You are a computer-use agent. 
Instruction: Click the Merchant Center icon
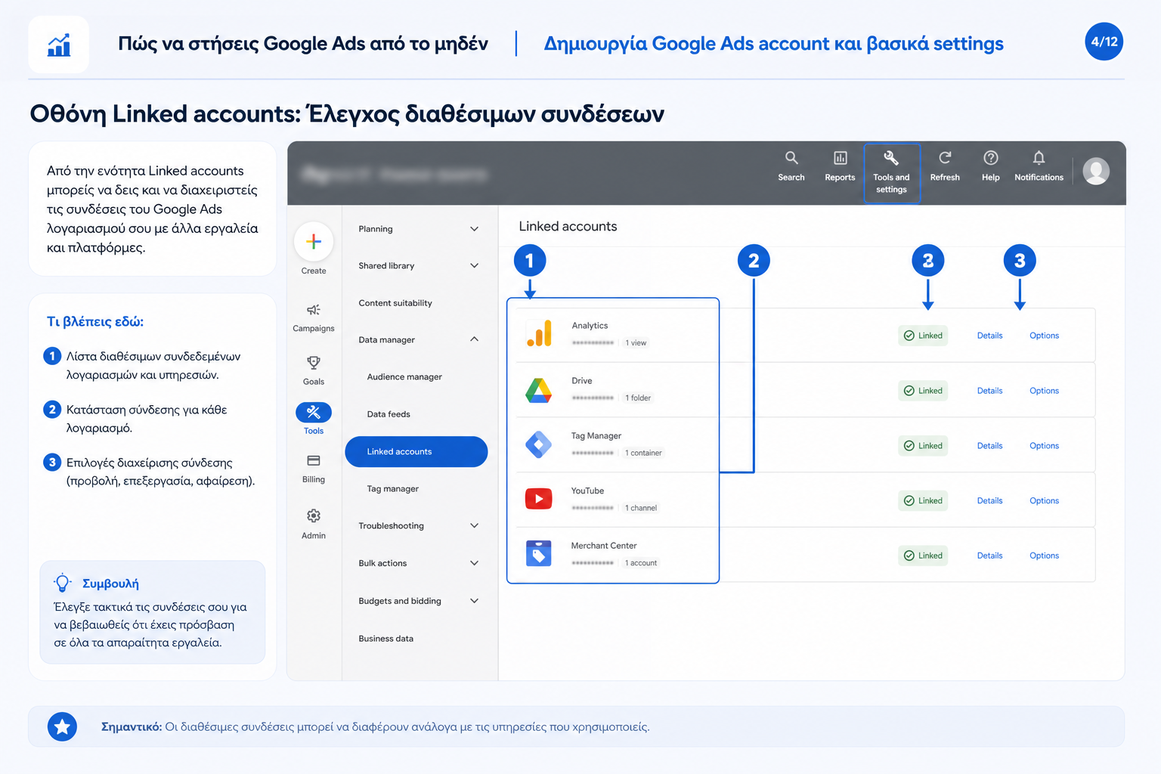pos(539,553)
